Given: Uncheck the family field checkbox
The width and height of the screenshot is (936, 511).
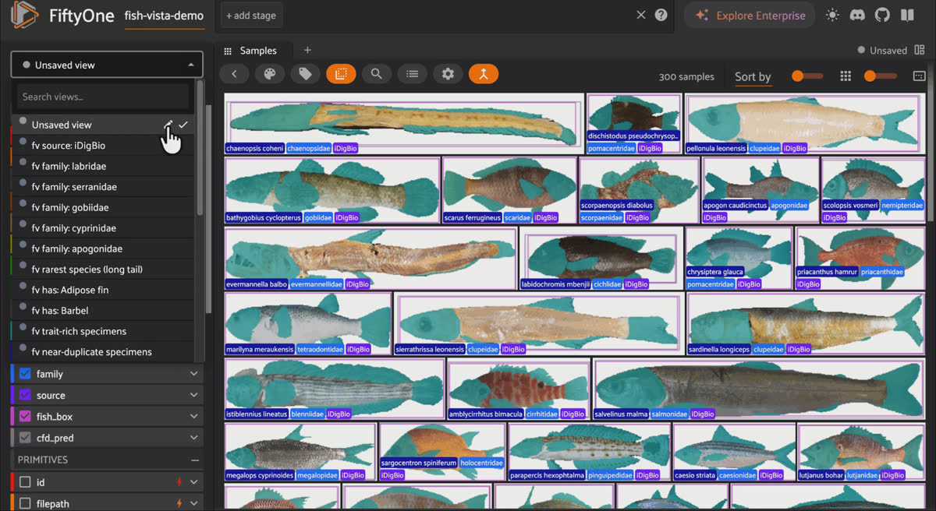Looking at the screenshot, I should click(x=25, y=374).
